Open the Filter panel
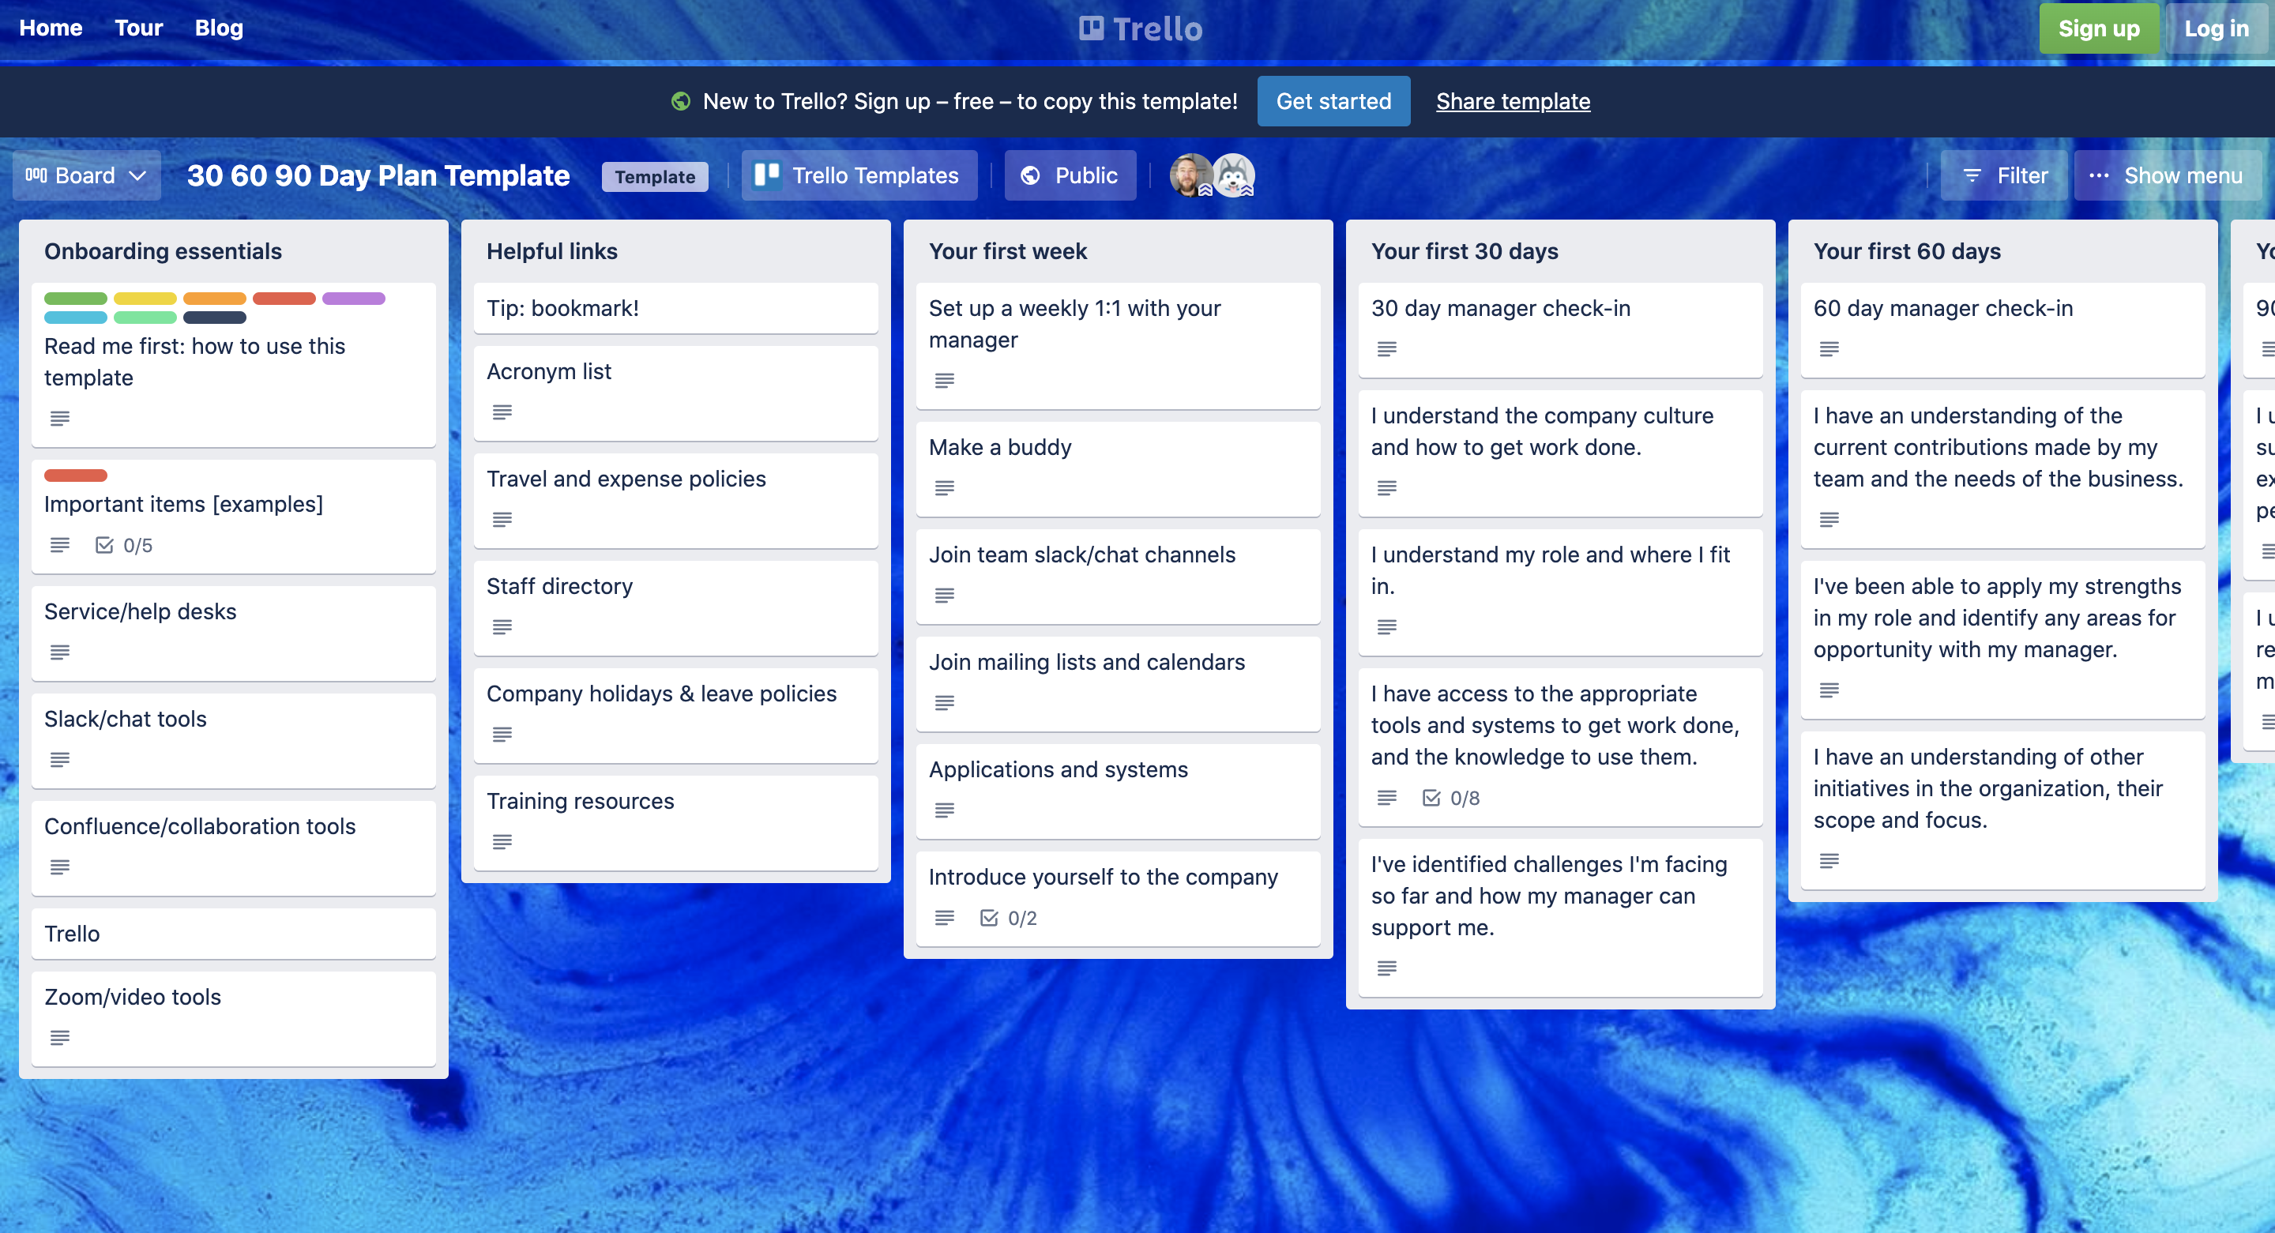 click(2004, 175)
